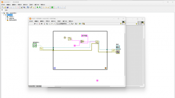Click the Step Out button
175x98 pixels.
54,24
